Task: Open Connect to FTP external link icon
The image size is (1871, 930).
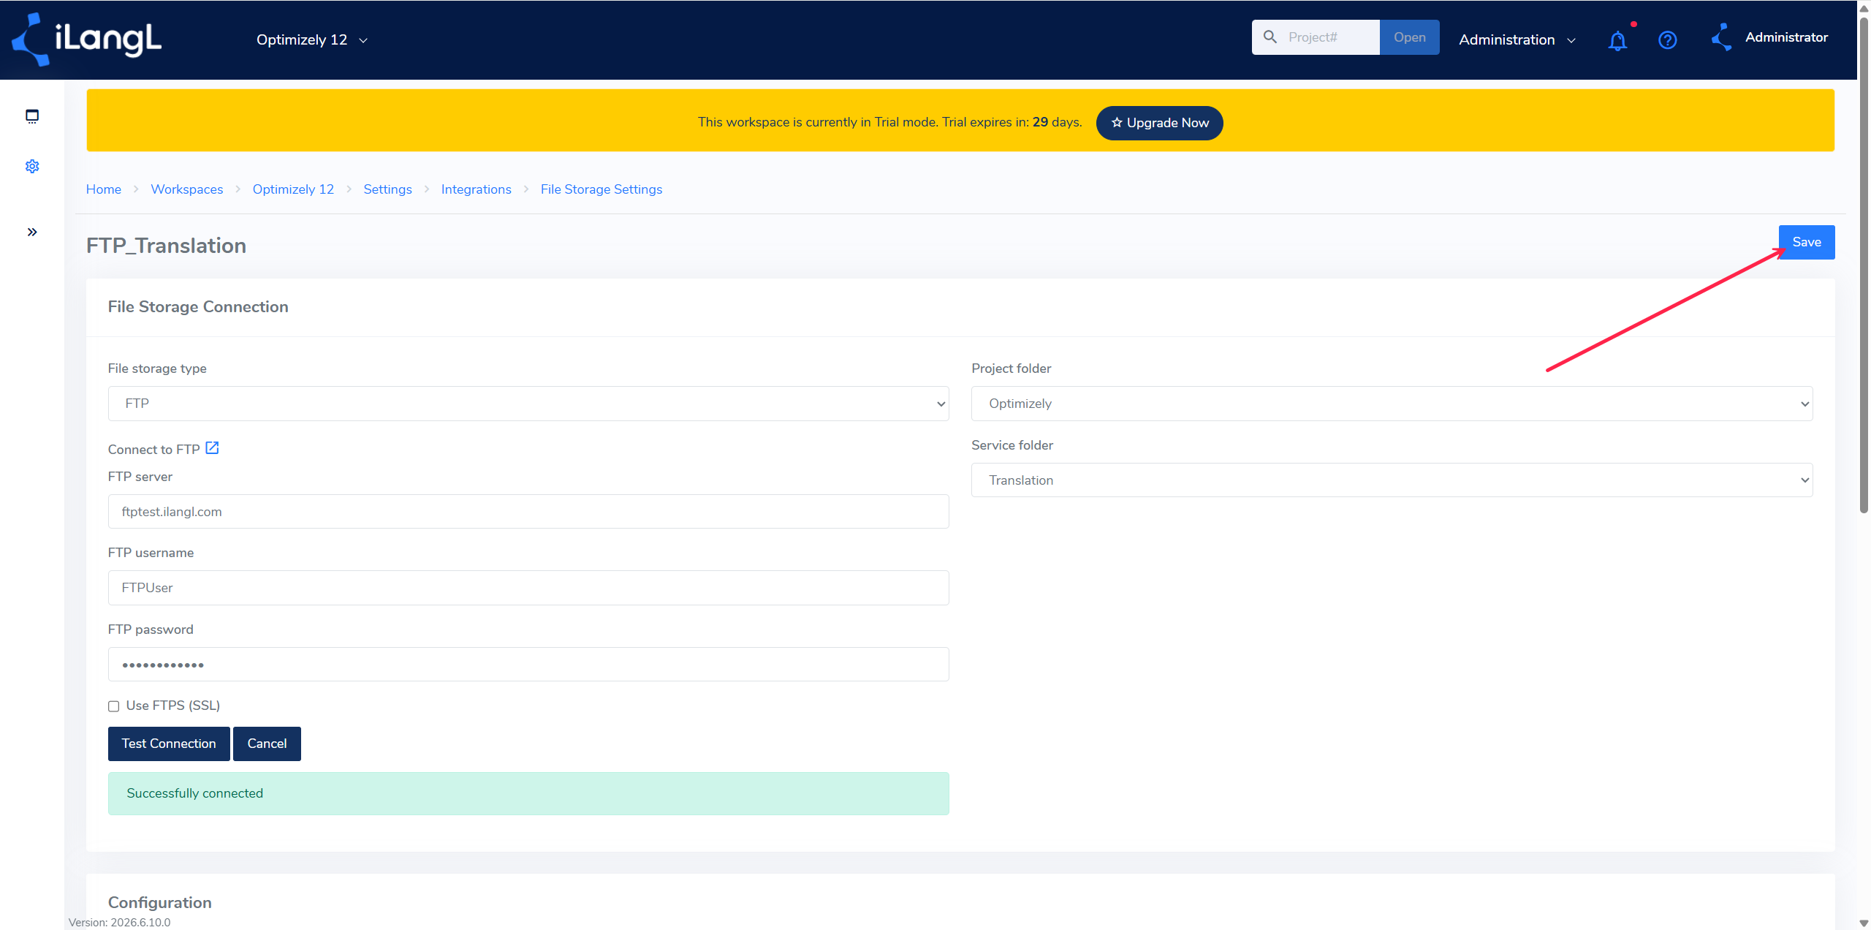Action: [212, 448]
